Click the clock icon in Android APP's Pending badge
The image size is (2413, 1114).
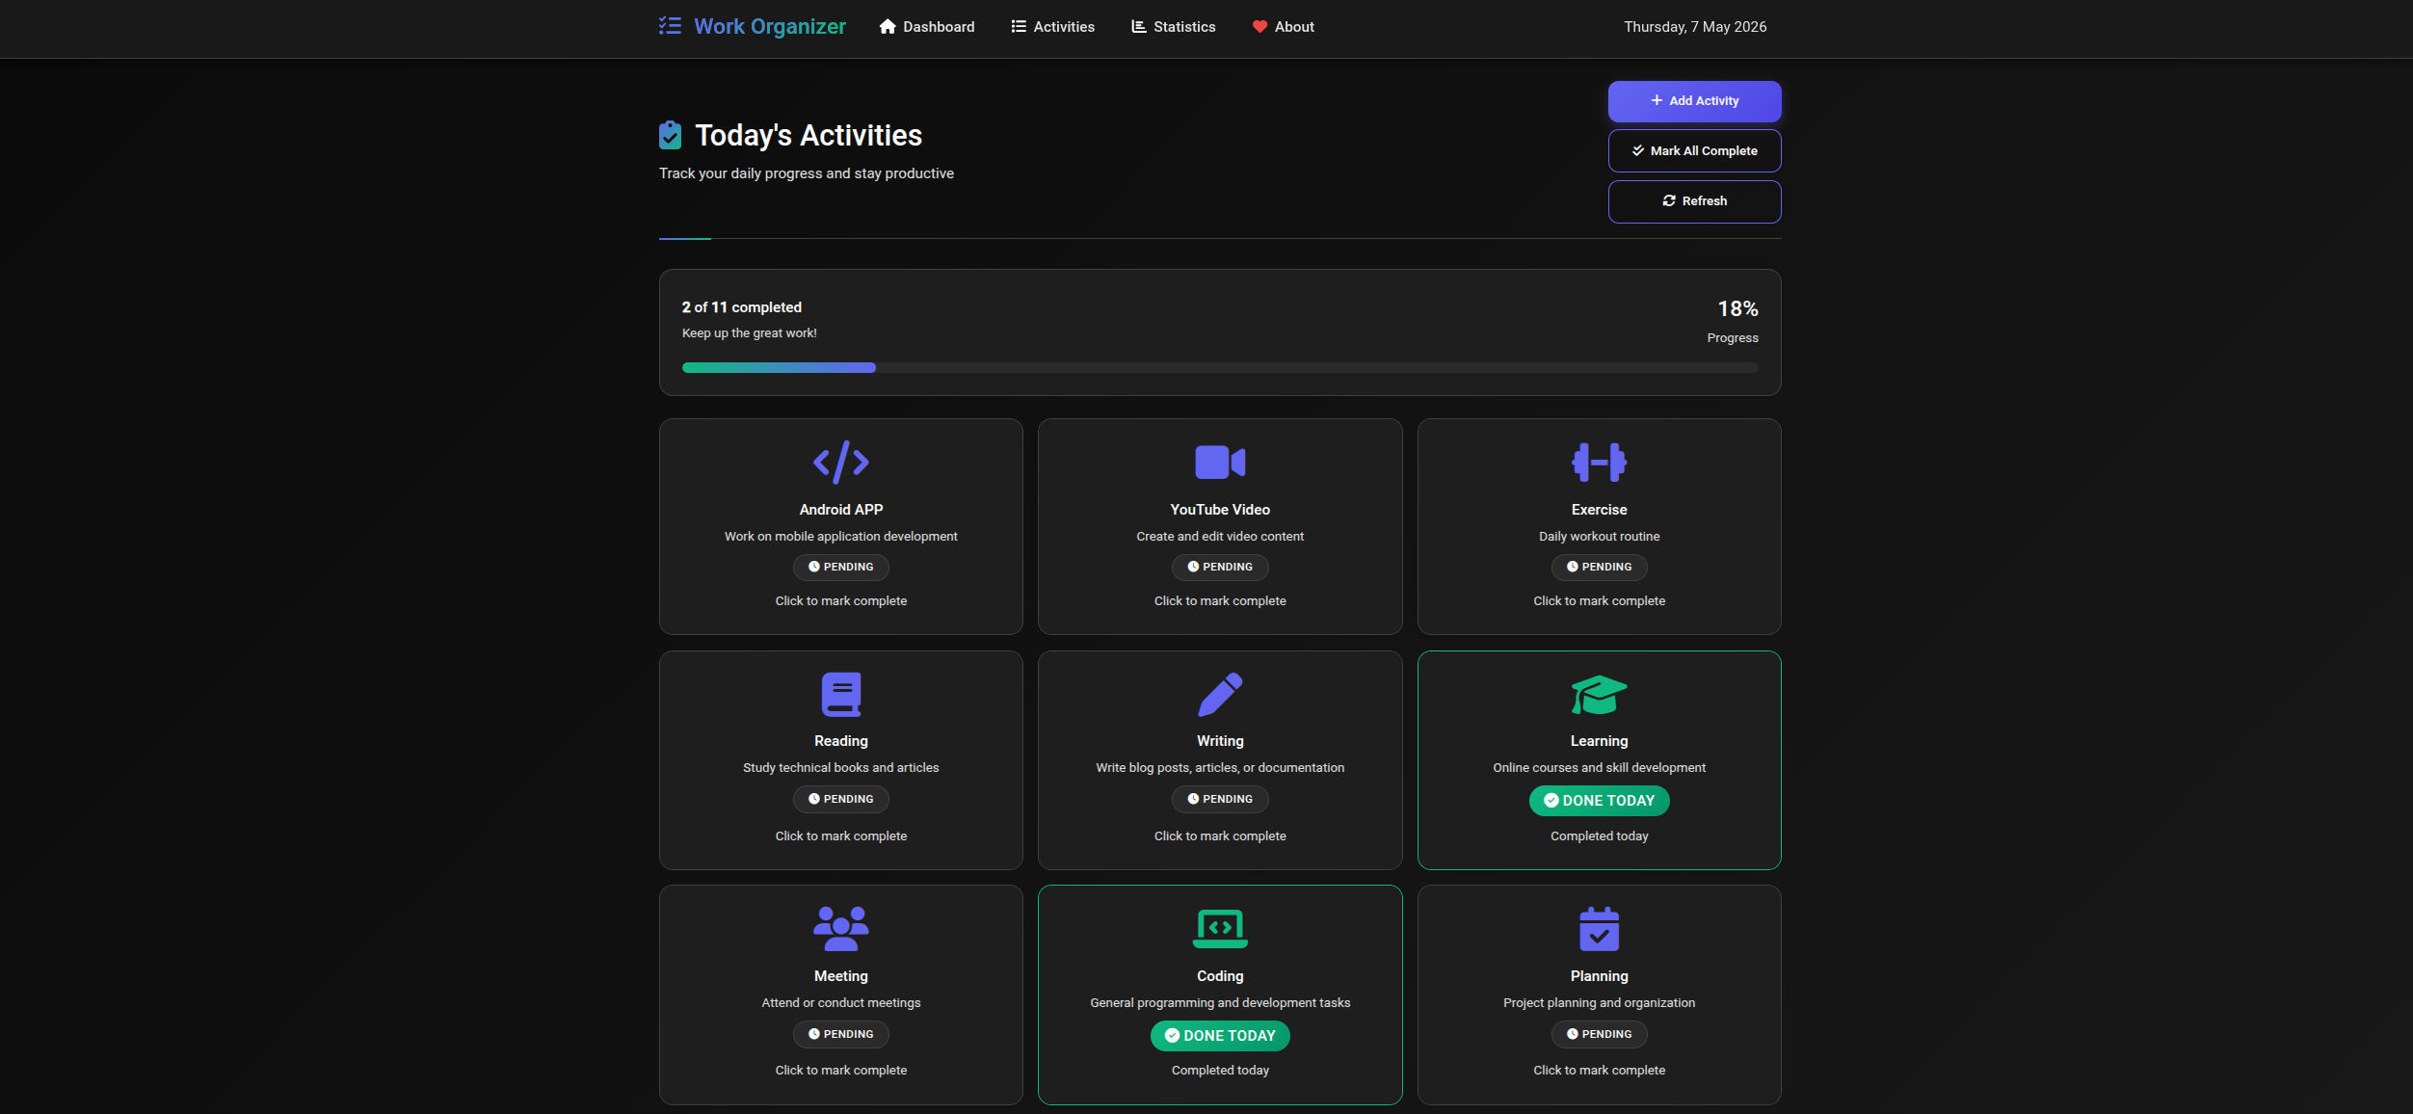814,567
